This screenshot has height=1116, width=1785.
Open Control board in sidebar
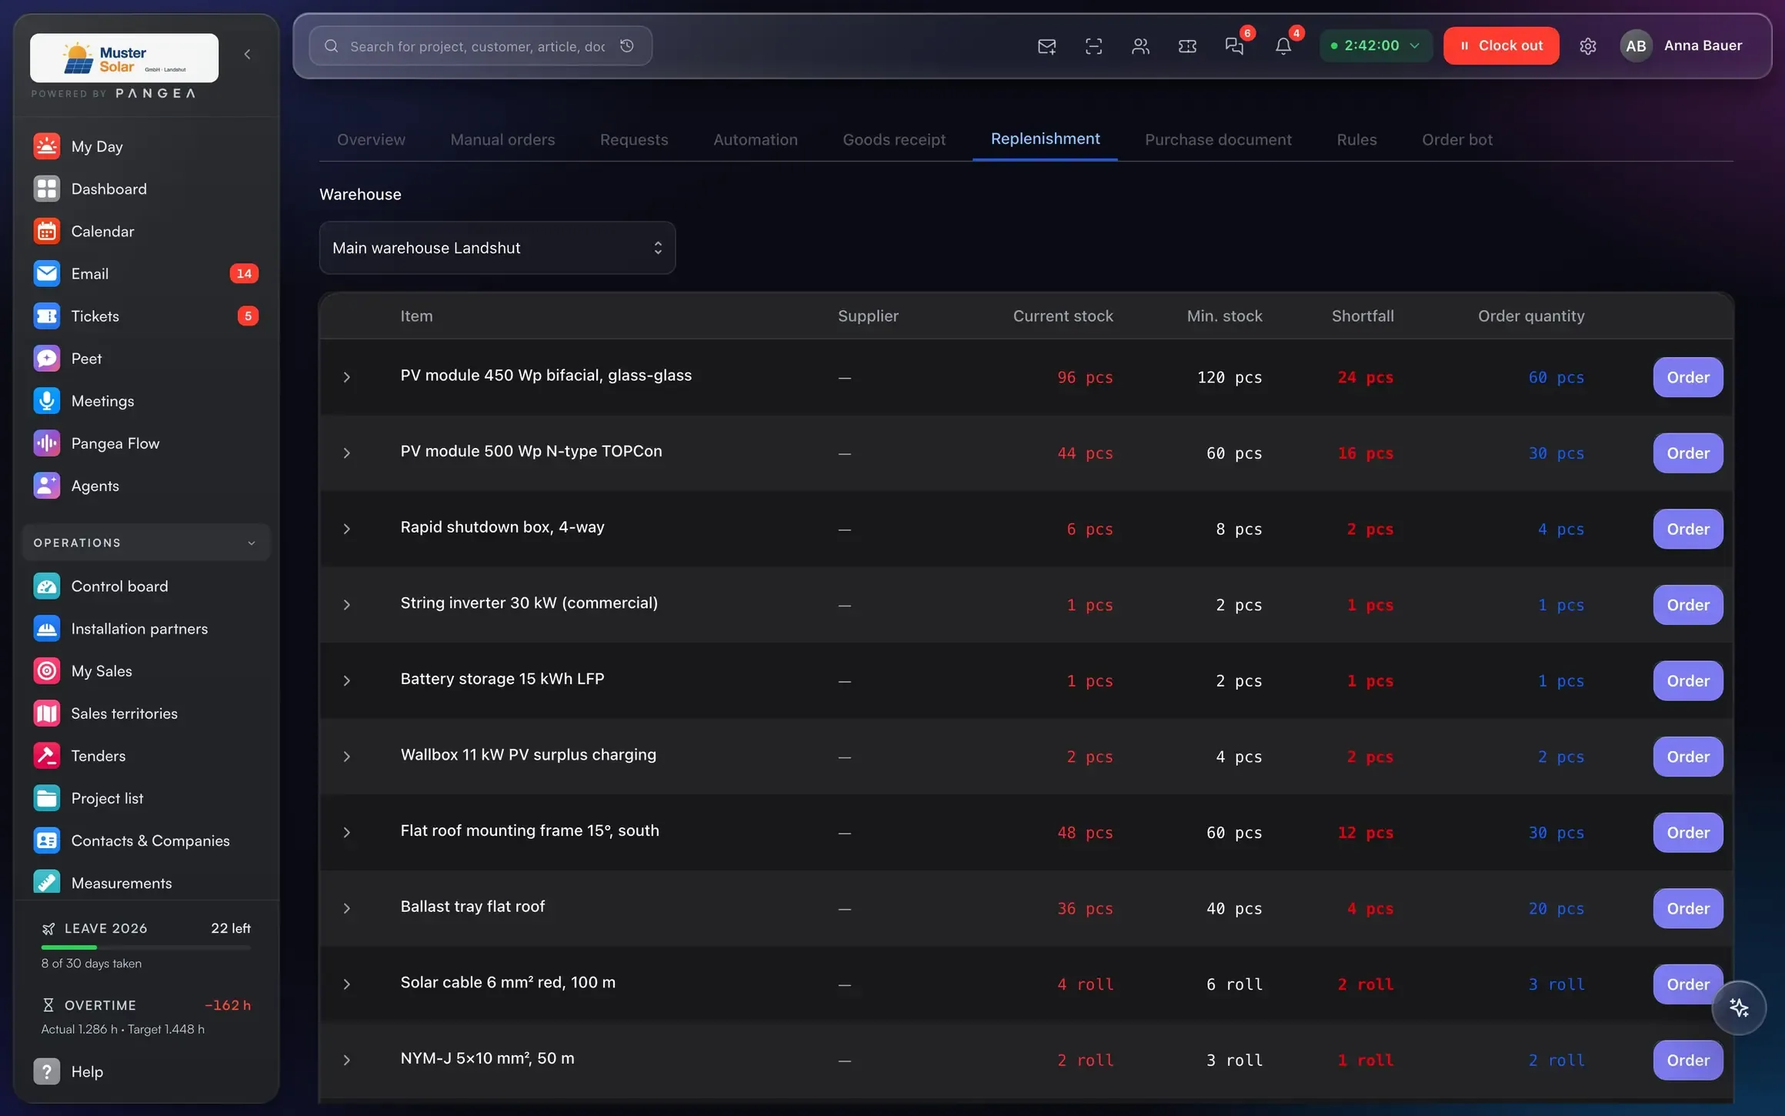point(146,586)
